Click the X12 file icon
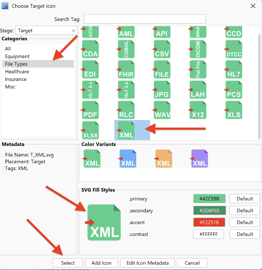The image size is (262, 270). pyautogui.click(x=198, y=110)
